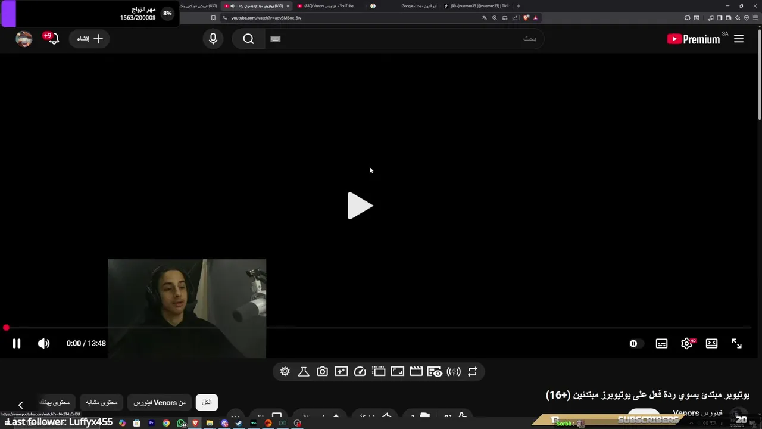
Task: Click the video title text
Action: tap(648, 395)
